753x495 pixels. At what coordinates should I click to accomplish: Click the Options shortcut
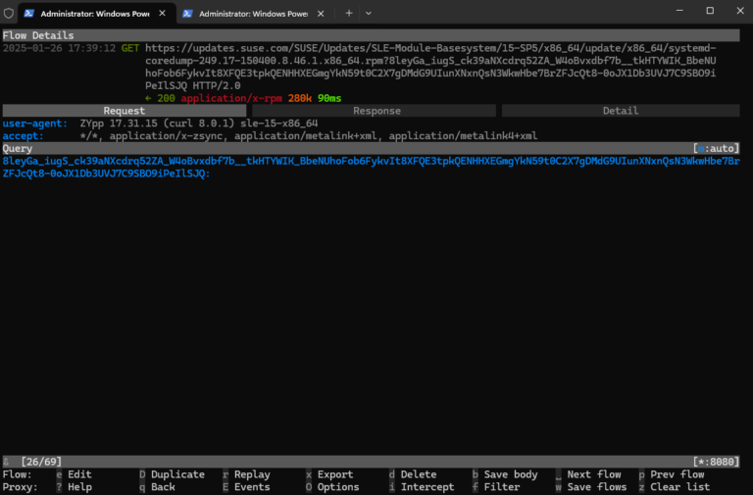[332, 487]
